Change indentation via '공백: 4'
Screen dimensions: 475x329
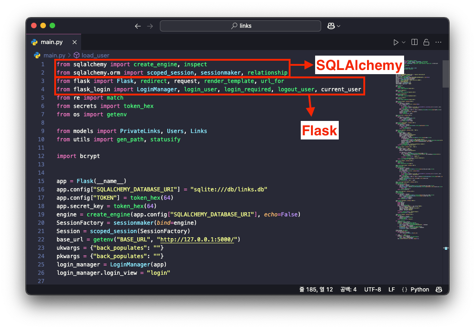click(348, 289)
